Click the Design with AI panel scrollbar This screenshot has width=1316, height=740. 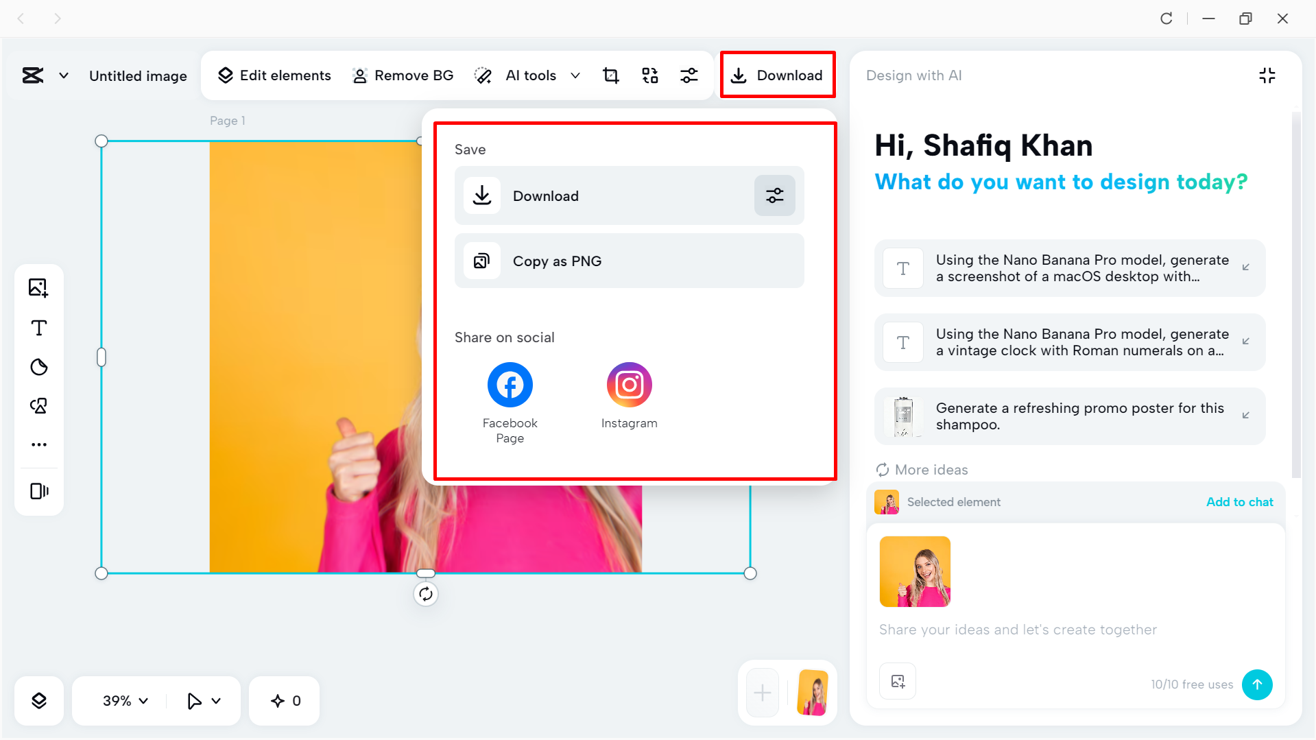coord(1296,295)
